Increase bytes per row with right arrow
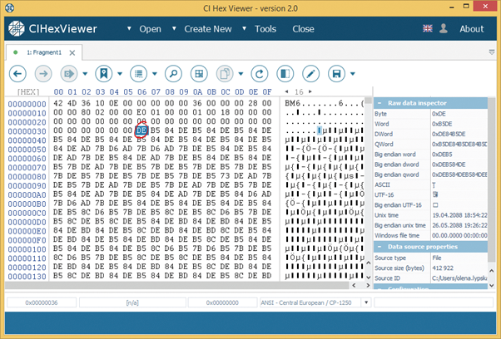The width and height of the screenshot is (501, 339). [x=310, y=92]
